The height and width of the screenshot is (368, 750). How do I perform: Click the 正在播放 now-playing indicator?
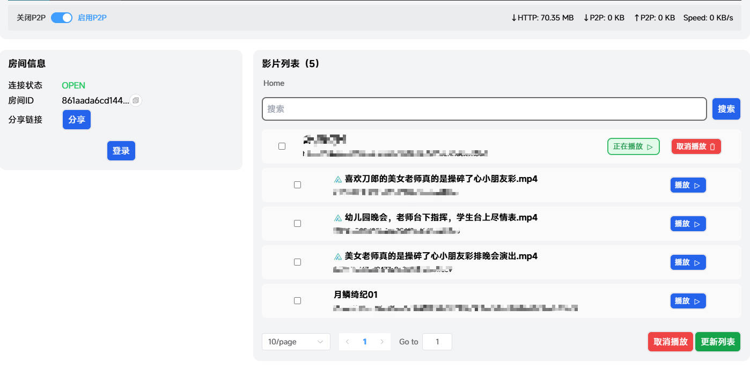(633, 146)
